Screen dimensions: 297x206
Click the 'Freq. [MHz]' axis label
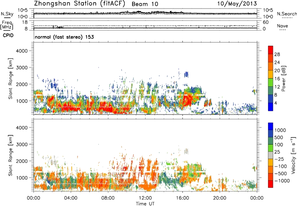pyautogui.click(x=7, y=25)
